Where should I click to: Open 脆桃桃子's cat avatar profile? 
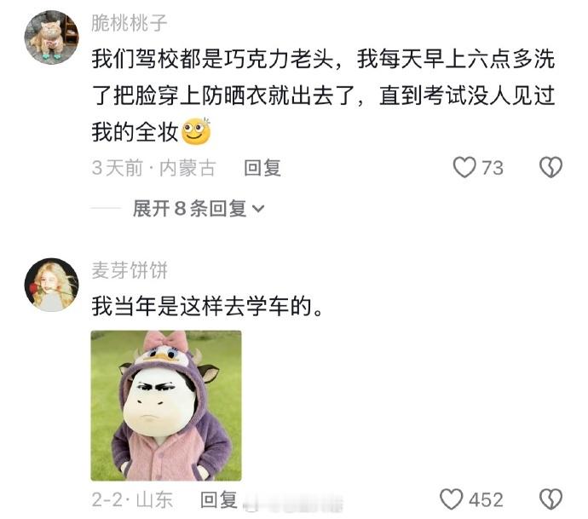[51, 37]
